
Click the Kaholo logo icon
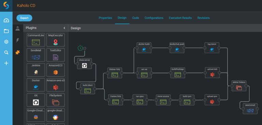pos(6,5)
